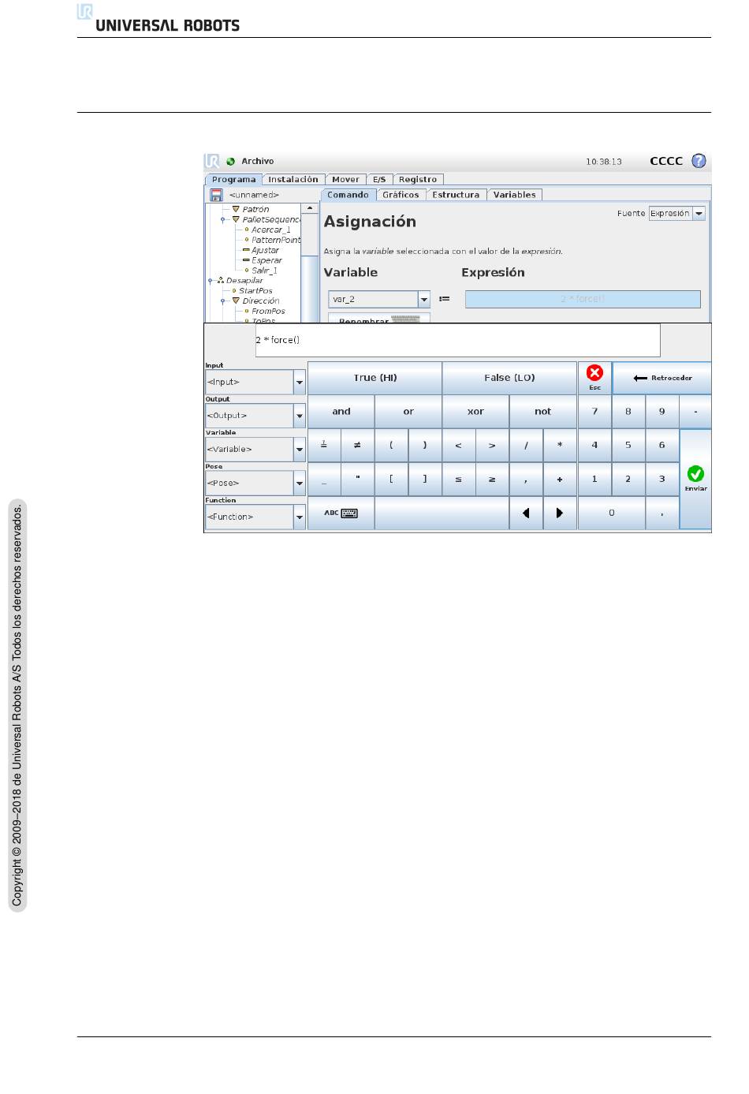This screenshot has width=749, height=1094.
Task: Insert the underscore character key
Action: (x=324, y=479)
